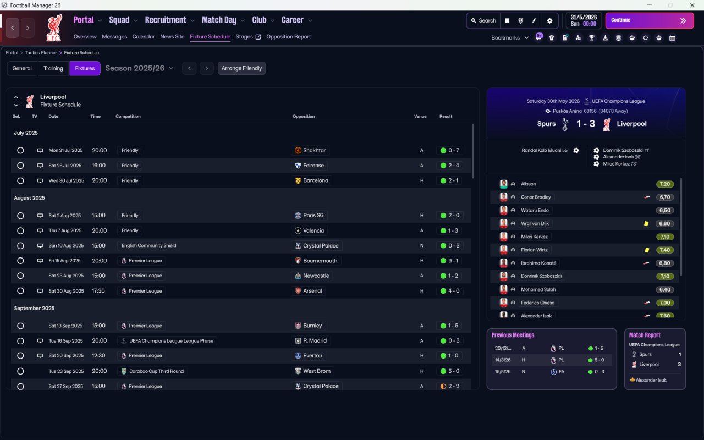Select the radio button for the Burnley fixture
This screenshot has height=440, width=704.
click(20, 326)
